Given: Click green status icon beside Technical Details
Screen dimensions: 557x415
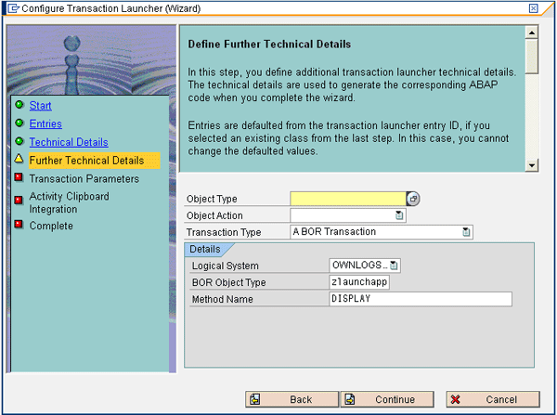Looking at the screenshot, I should point(19,141).
